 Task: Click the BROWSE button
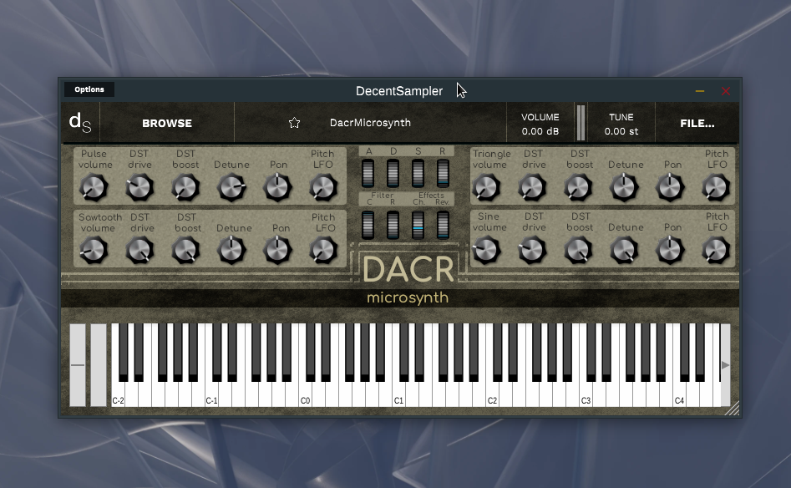coord(167,123)
